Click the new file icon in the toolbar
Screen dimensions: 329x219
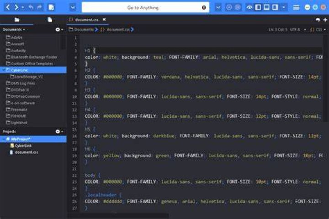click(51, 8)
